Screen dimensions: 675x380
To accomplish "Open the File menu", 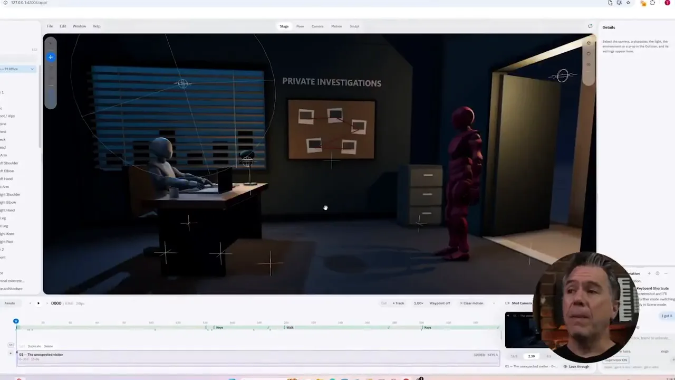I will pos(50,26).
